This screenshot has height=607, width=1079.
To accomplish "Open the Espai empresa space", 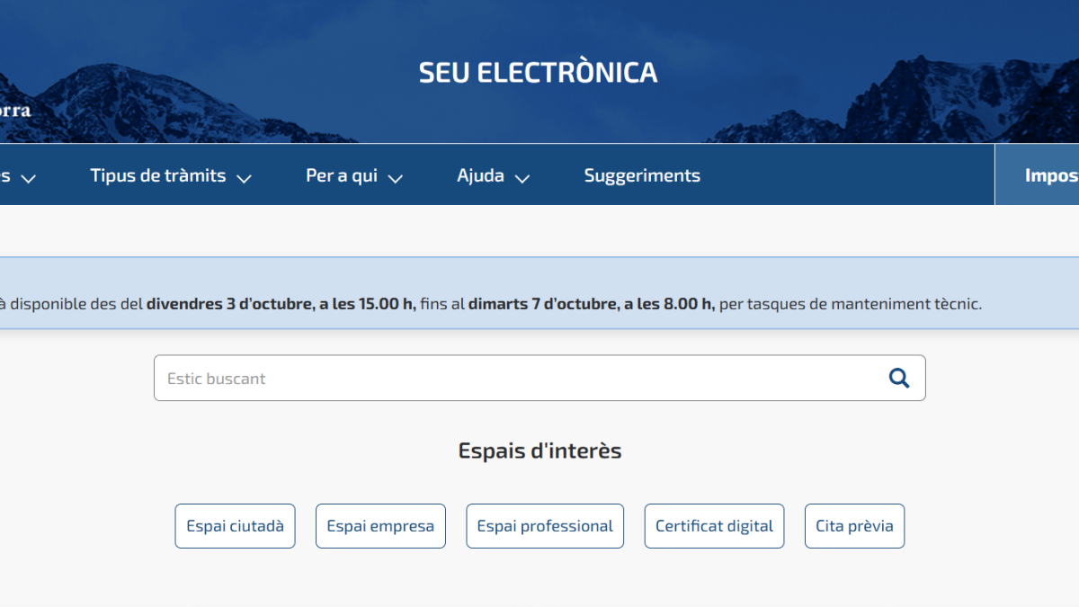I will tap(380, 526).
